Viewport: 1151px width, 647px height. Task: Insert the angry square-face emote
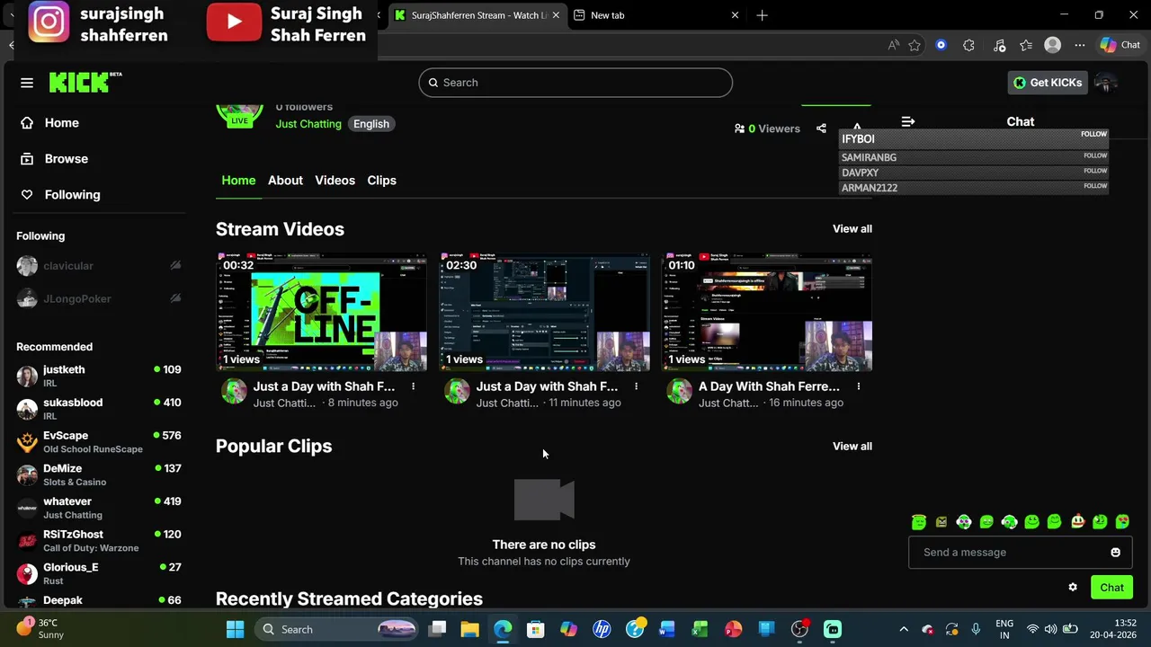[x=941, y=521]
